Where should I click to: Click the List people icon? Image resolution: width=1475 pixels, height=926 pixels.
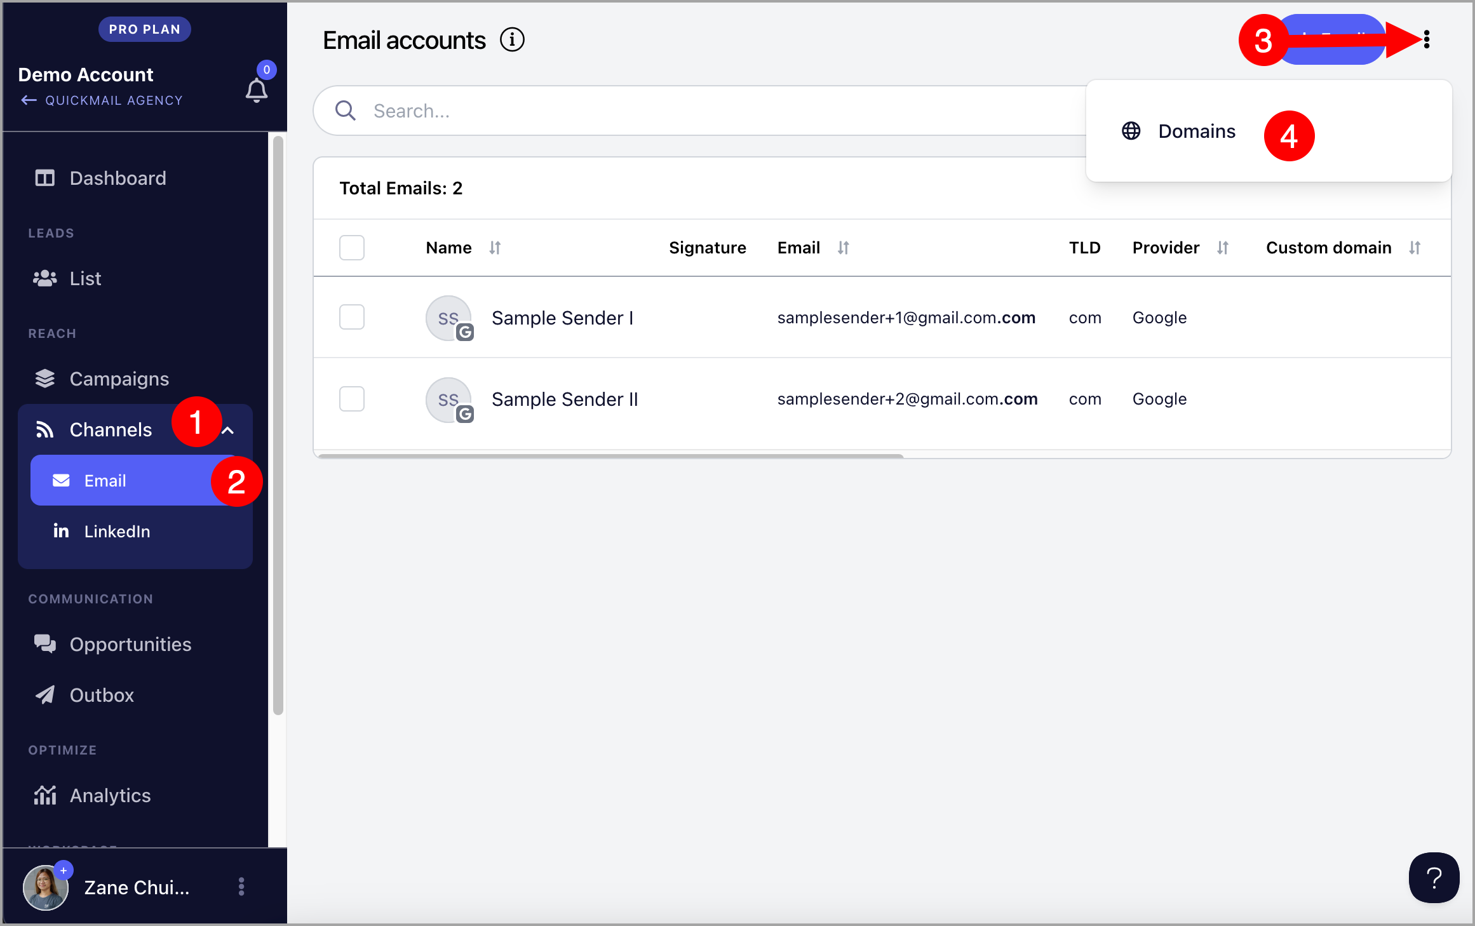point(44,278)
